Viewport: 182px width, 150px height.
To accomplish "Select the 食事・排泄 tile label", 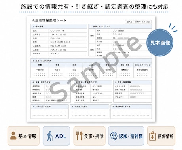I will [94, 136].
